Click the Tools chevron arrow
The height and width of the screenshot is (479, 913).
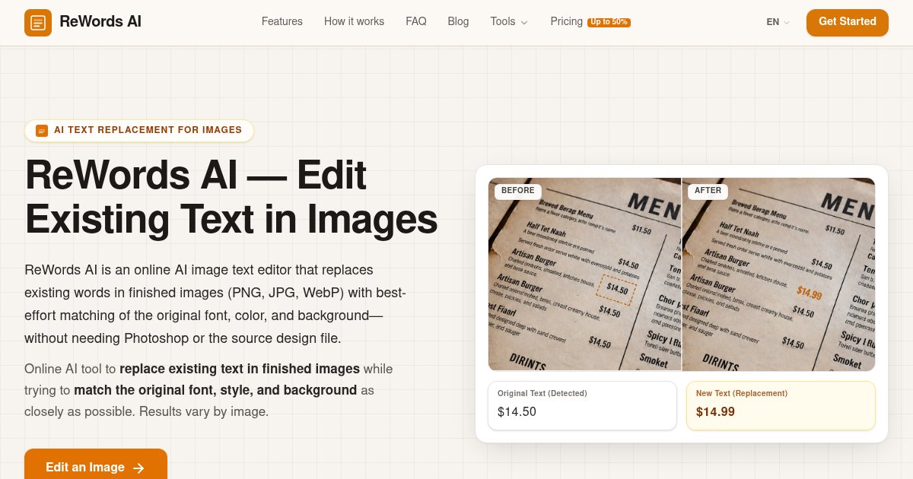(x=524, y=22)
